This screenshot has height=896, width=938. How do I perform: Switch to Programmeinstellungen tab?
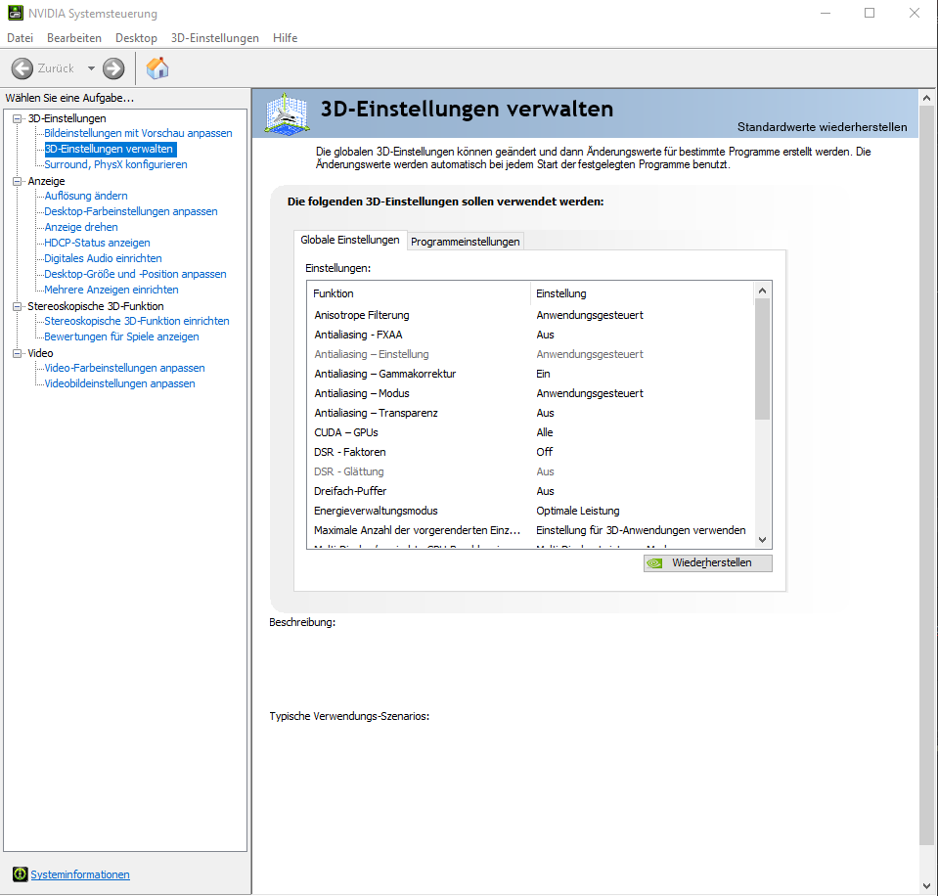[466, 242]
